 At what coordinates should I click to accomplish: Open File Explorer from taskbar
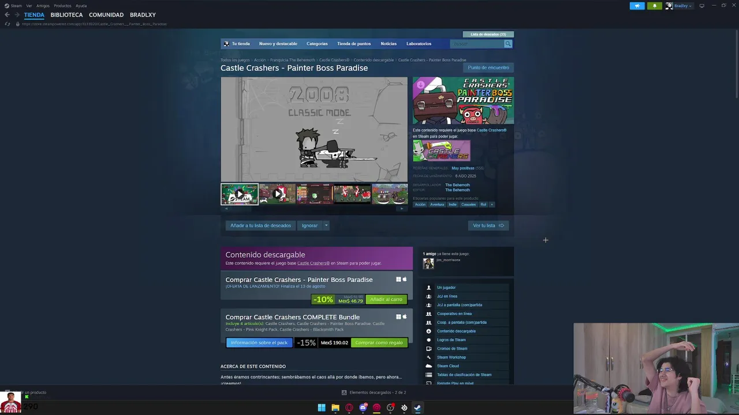pos(335,408)
